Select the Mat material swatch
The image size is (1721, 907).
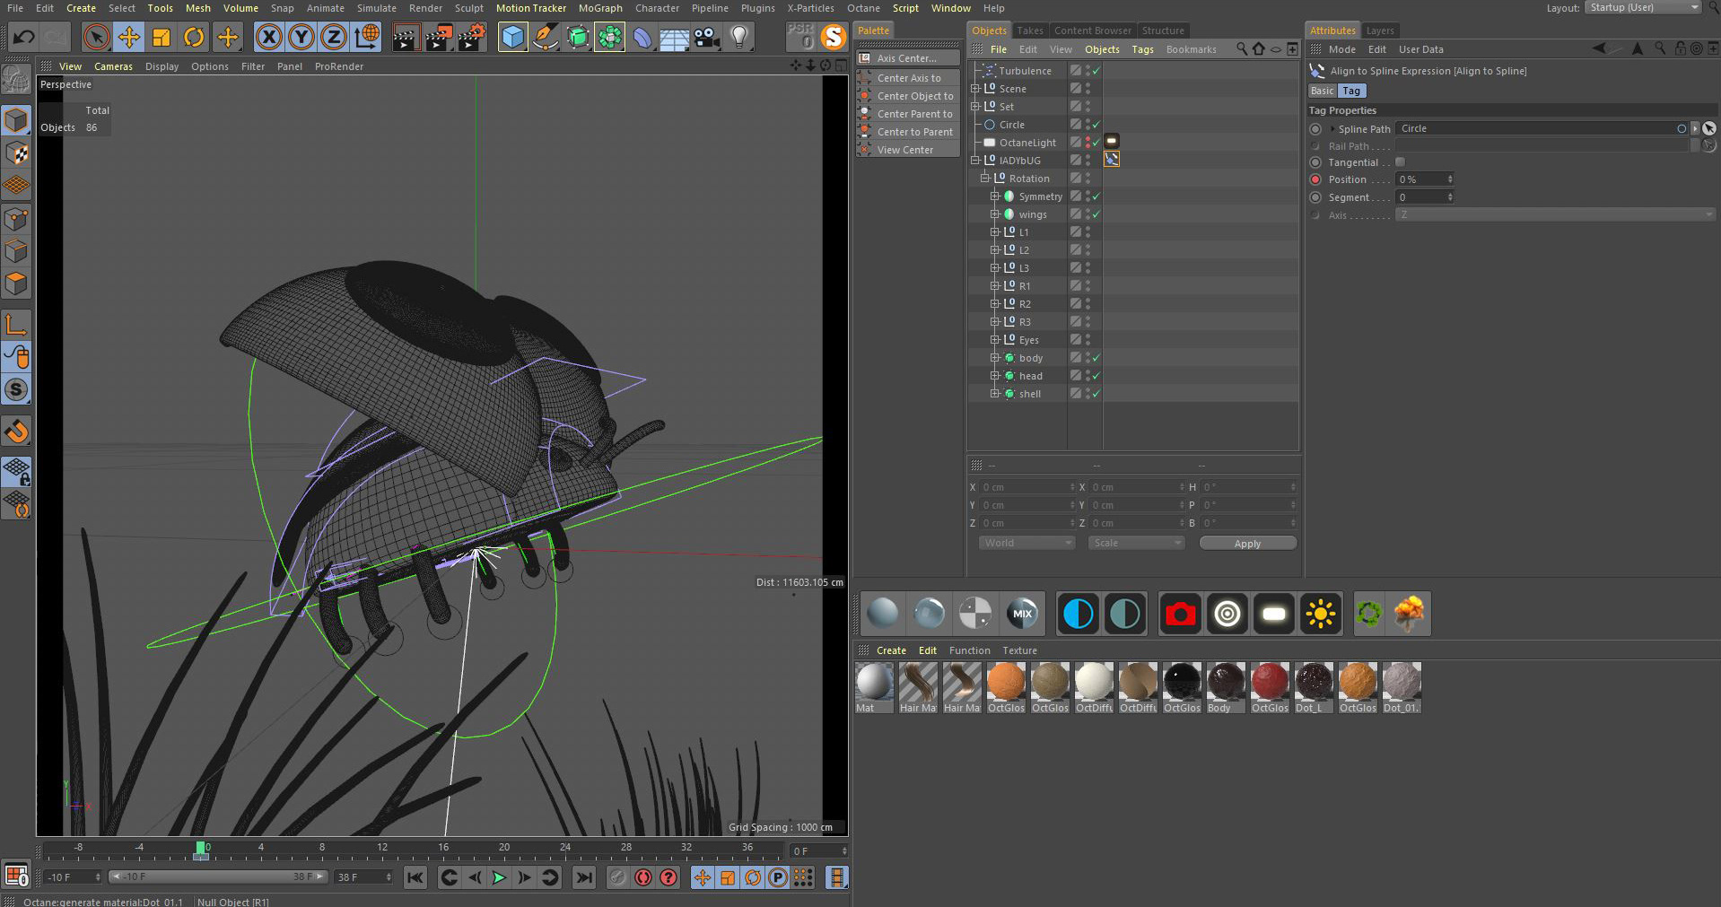tap(874, 687)
